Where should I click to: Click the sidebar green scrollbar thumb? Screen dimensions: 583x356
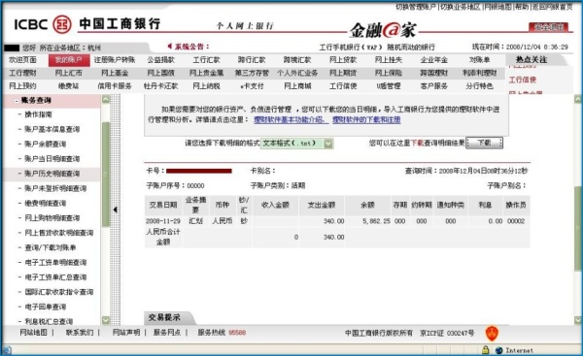[106, 174]
